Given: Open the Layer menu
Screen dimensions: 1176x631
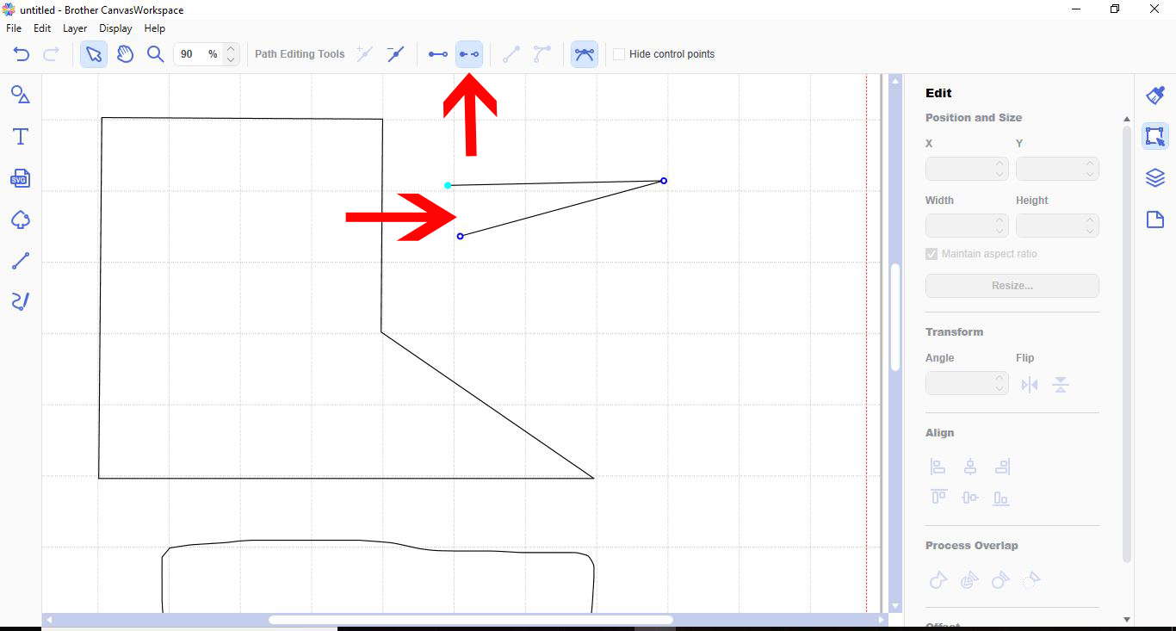Looking at the screenshot, I should [x=75, y=28].
